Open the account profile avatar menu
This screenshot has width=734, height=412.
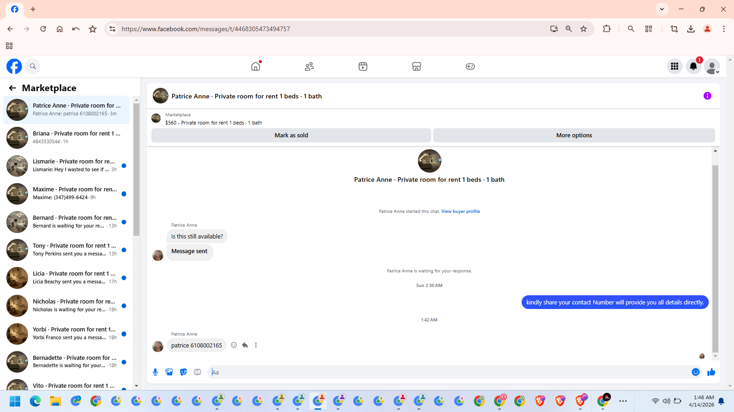coord(712,66)
